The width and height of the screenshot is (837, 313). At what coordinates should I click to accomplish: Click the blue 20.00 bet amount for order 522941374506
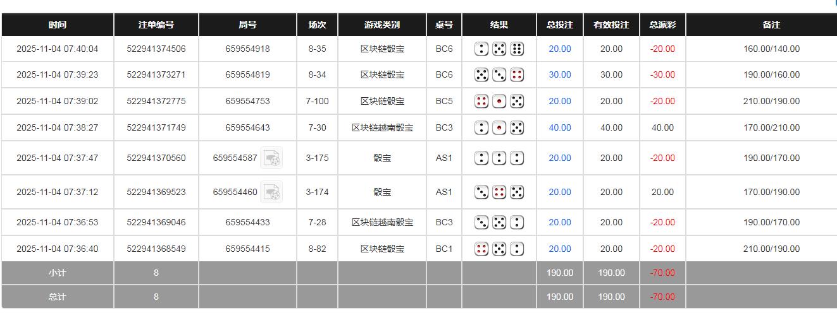click(559, 49)
